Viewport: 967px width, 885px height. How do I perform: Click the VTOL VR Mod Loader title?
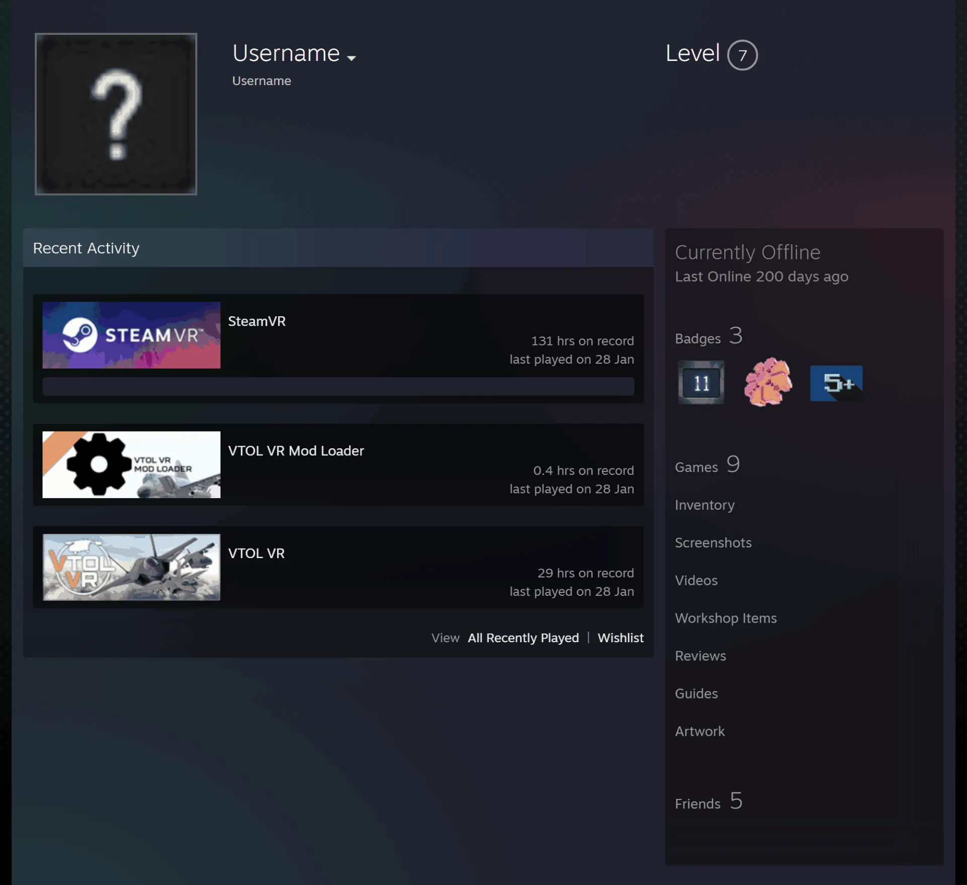296,451
